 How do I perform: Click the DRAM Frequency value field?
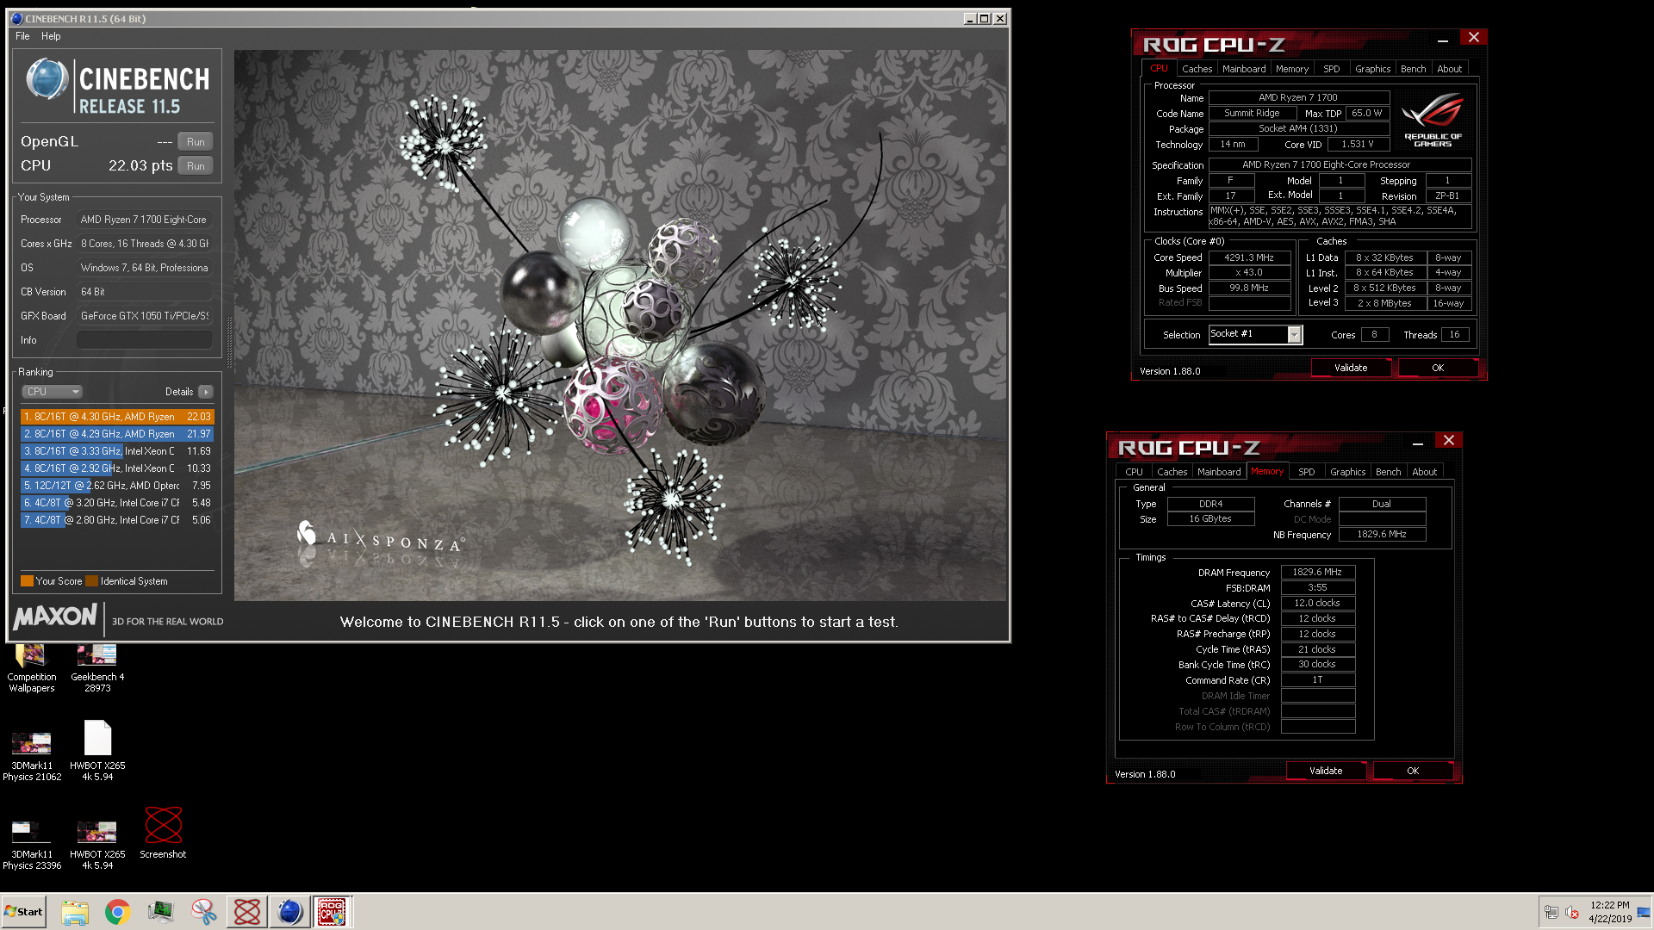[x=1317, y=573]
